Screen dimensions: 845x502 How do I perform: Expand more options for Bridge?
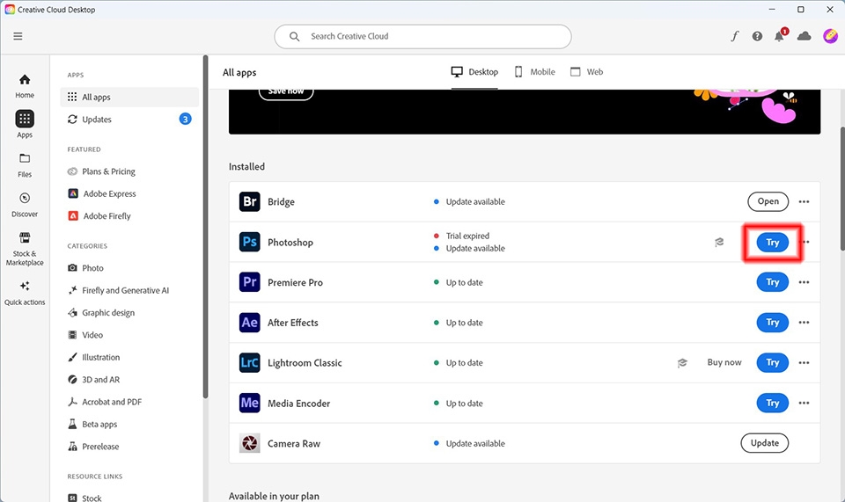click(804, 202)
